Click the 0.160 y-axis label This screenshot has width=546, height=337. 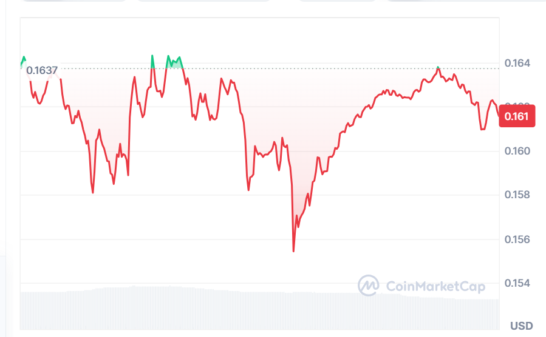(x=517, y=151)
